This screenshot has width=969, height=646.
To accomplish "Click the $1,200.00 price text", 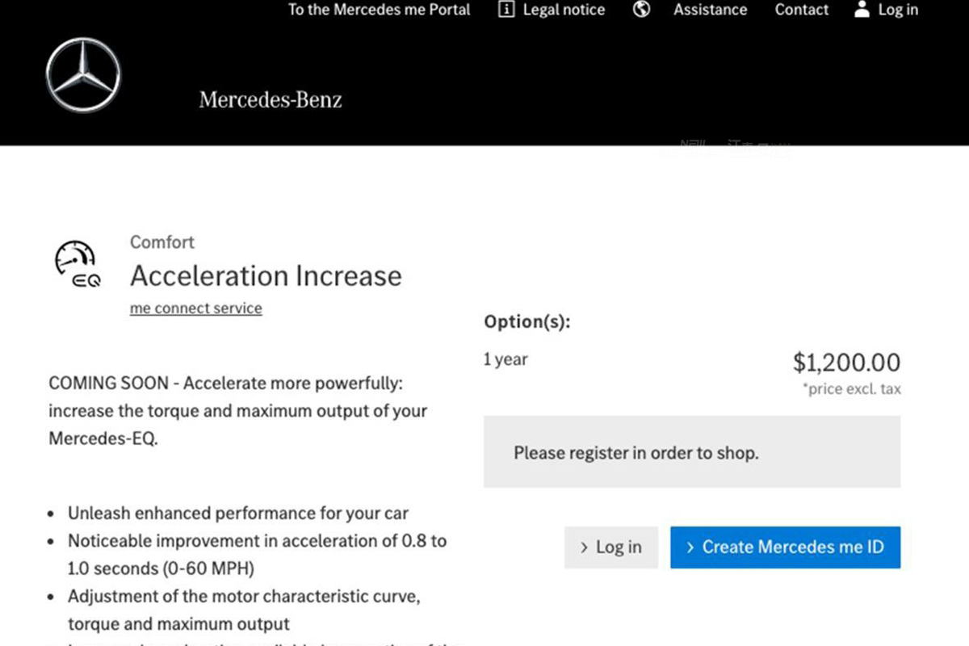I will pos(845,363).
